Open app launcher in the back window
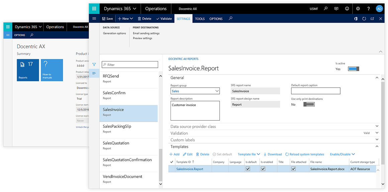The height and width of the screenshot is (192, 388). tap(8, 27)
